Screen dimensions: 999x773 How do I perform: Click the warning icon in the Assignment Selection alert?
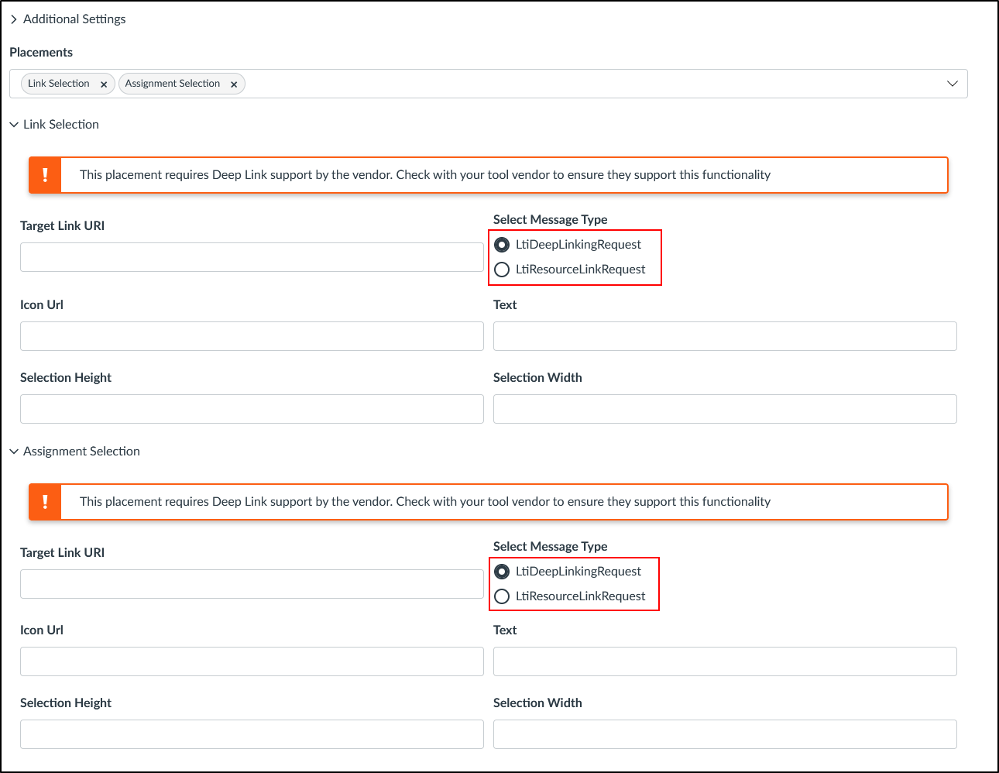tap(44, 501)
